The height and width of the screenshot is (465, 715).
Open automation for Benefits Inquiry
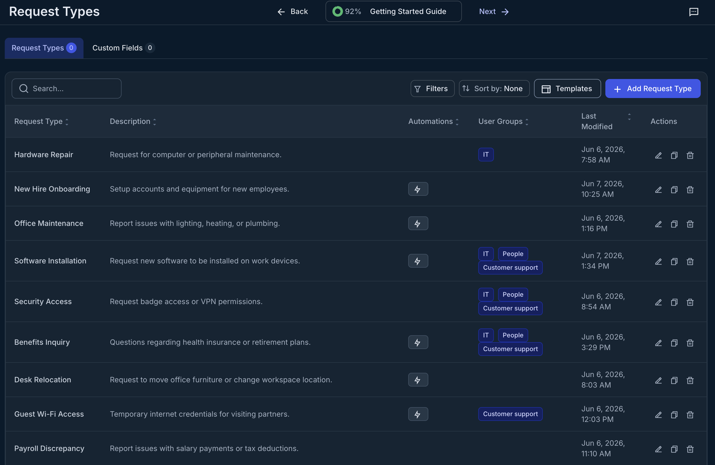[x=418, y=342]
